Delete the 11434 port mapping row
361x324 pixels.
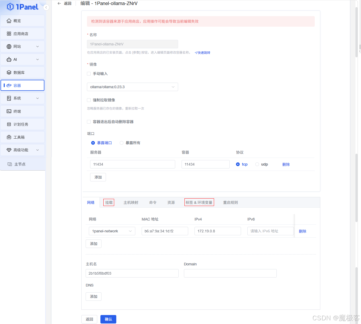point(286,164)
